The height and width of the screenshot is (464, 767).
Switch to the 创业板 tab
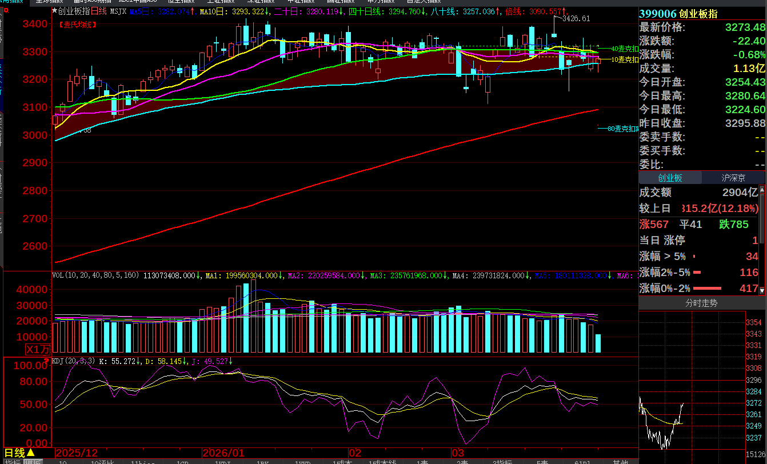pyautogui.click(x=670, y=178)
